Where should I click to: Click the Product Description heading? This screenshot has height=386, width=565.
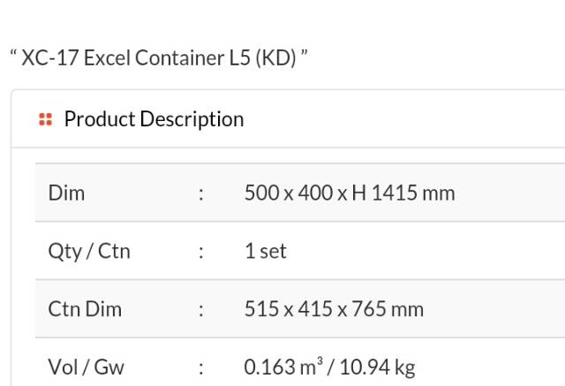154,119
